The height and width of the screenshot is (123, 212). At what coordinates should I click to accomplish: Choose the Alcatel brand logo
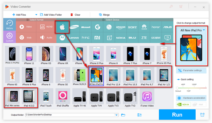pos(156,38)
